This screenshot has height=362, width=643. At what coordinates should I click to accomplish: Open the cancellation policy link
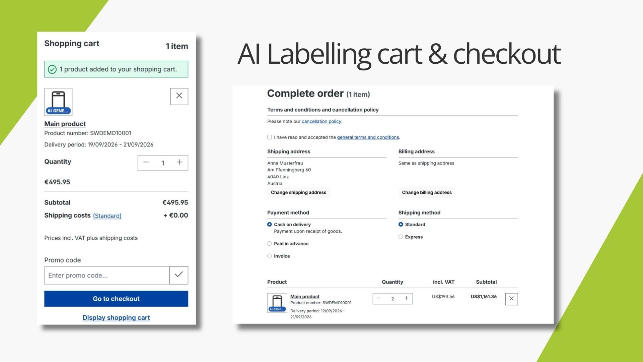point(321,121)
